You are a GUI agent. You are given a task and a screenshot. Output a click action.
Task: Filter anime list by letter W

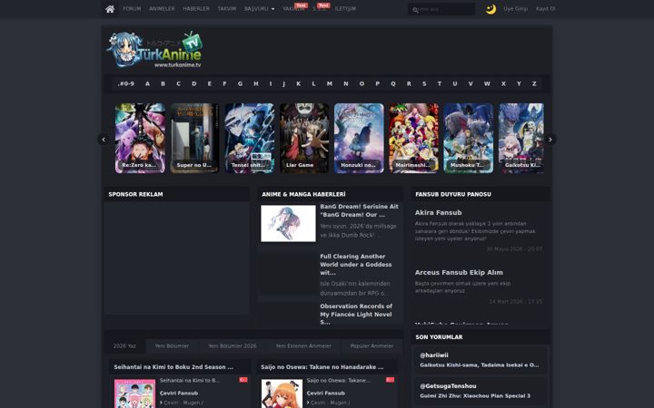tap(487, 83)
